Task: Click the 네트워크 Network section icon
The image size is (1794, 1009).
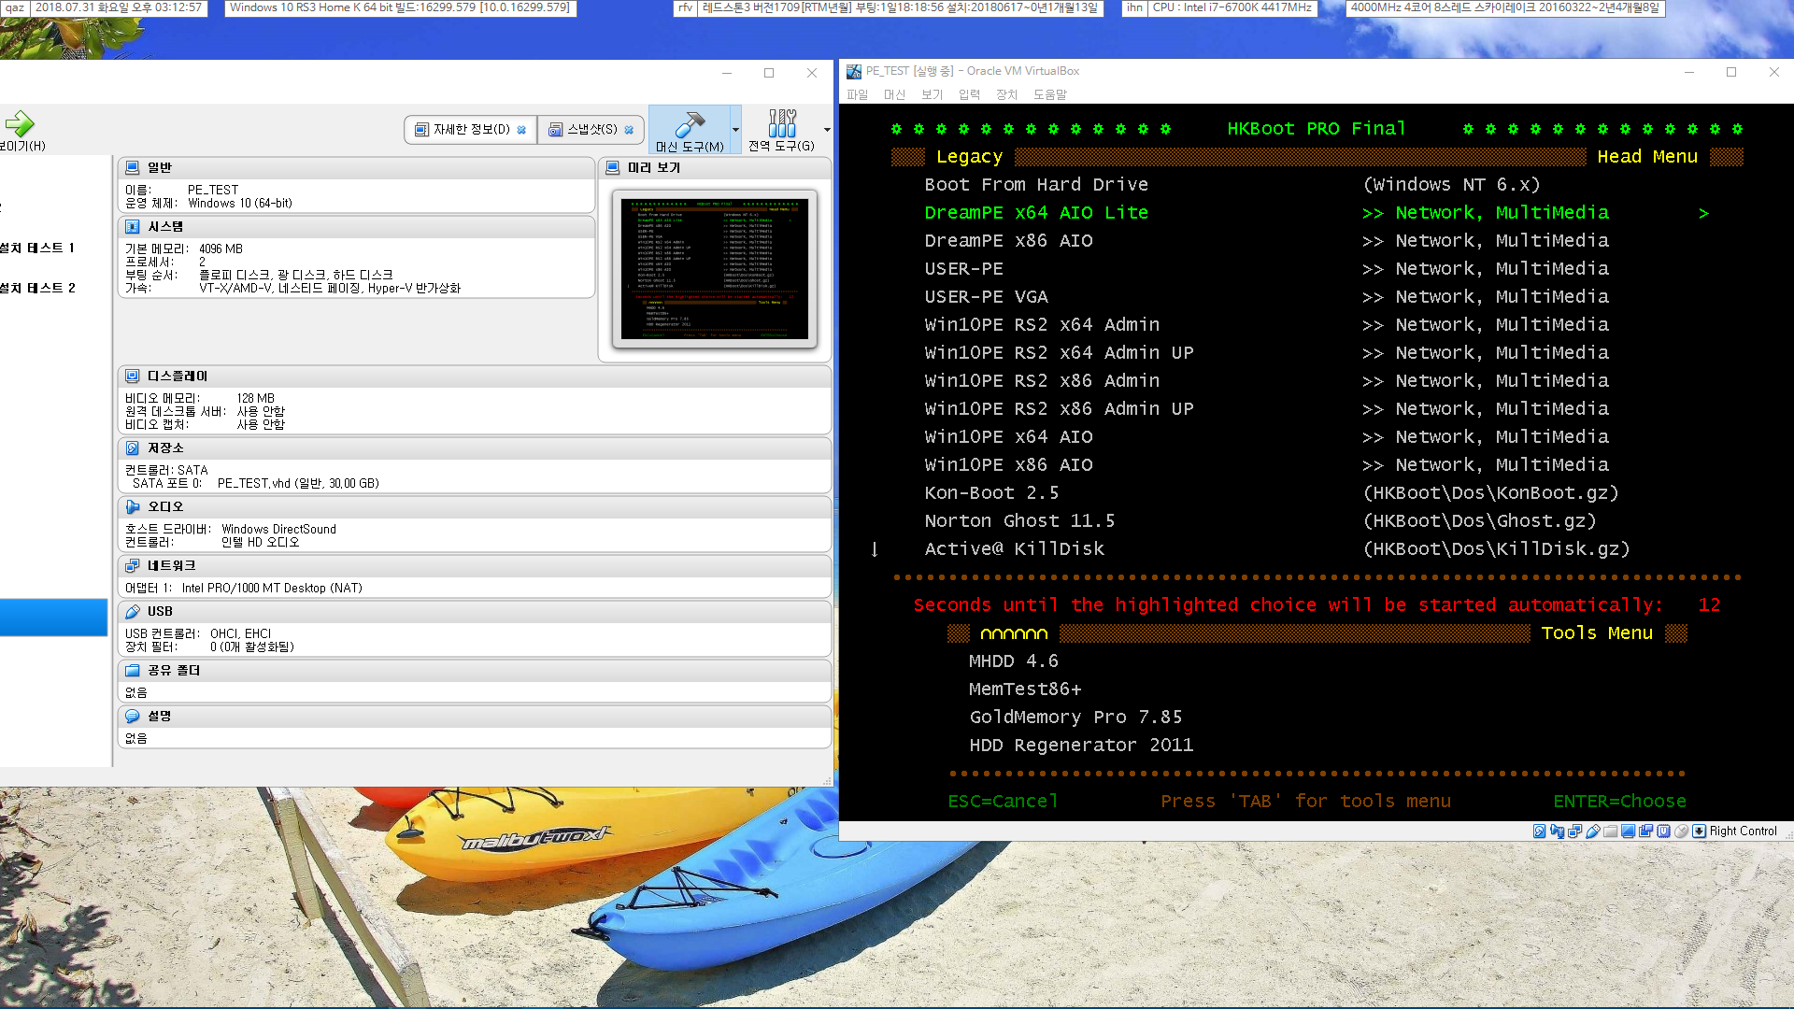Action: coord(133,565)
